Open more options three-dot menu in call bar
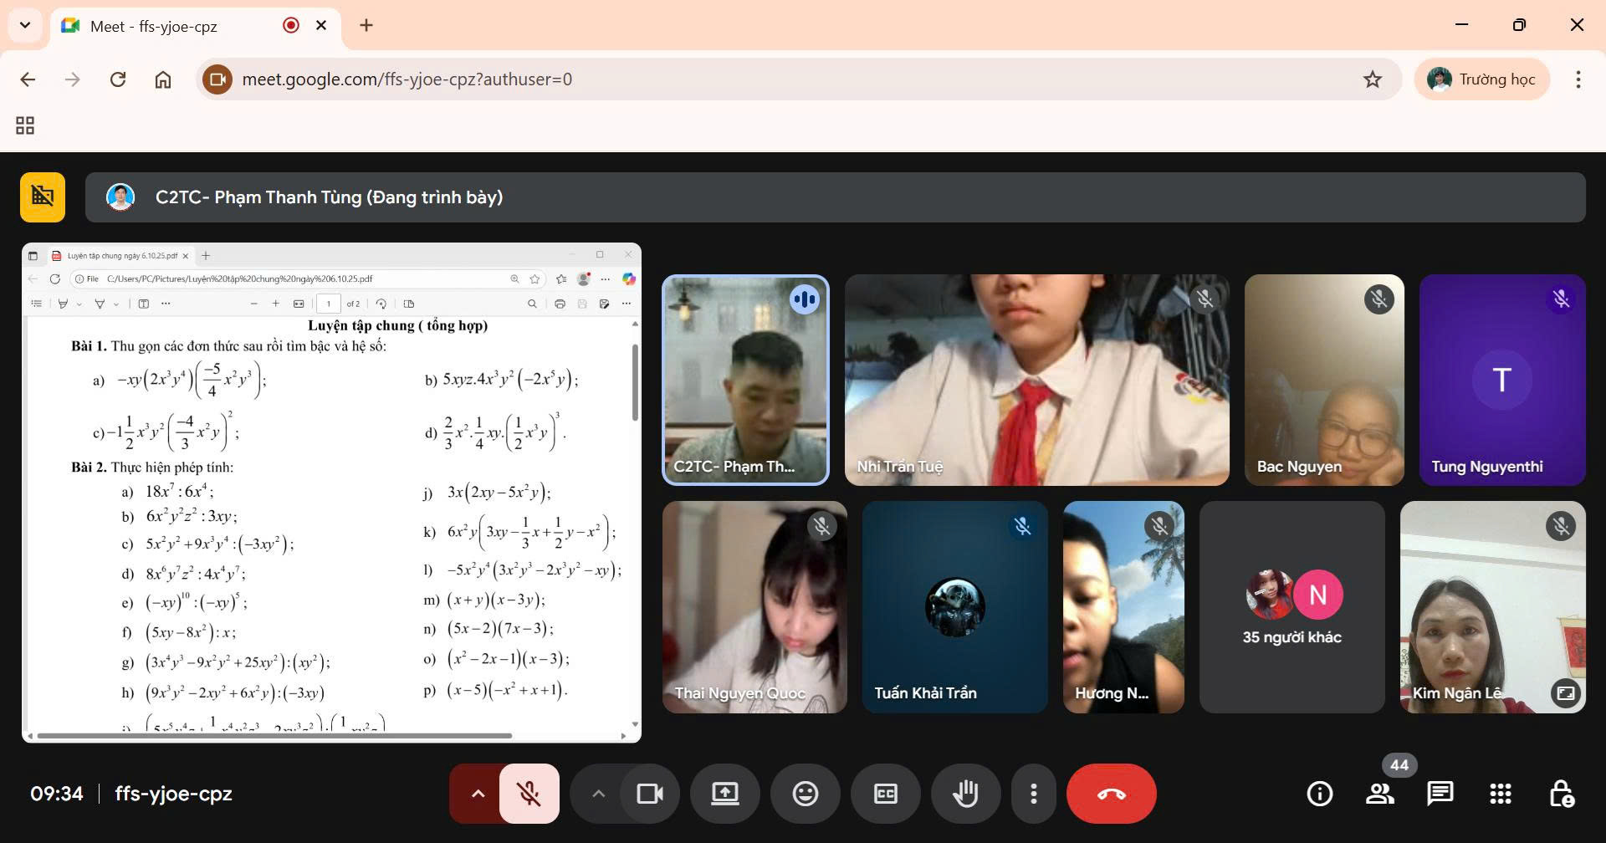The image size is (1606, 843). (1034, 794)
